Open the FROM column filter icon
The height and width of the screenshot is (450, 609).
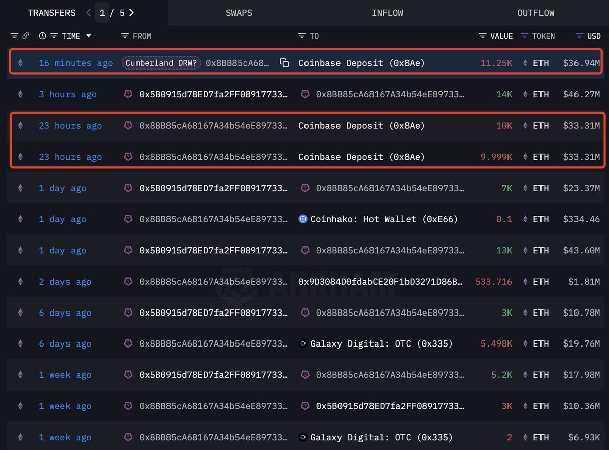(x=125, y=36)
